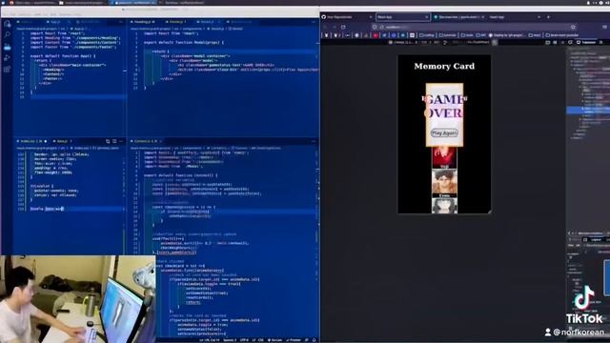
Task: Open the Extensions view in VS Code activity bar
Action: coord(8,69)
